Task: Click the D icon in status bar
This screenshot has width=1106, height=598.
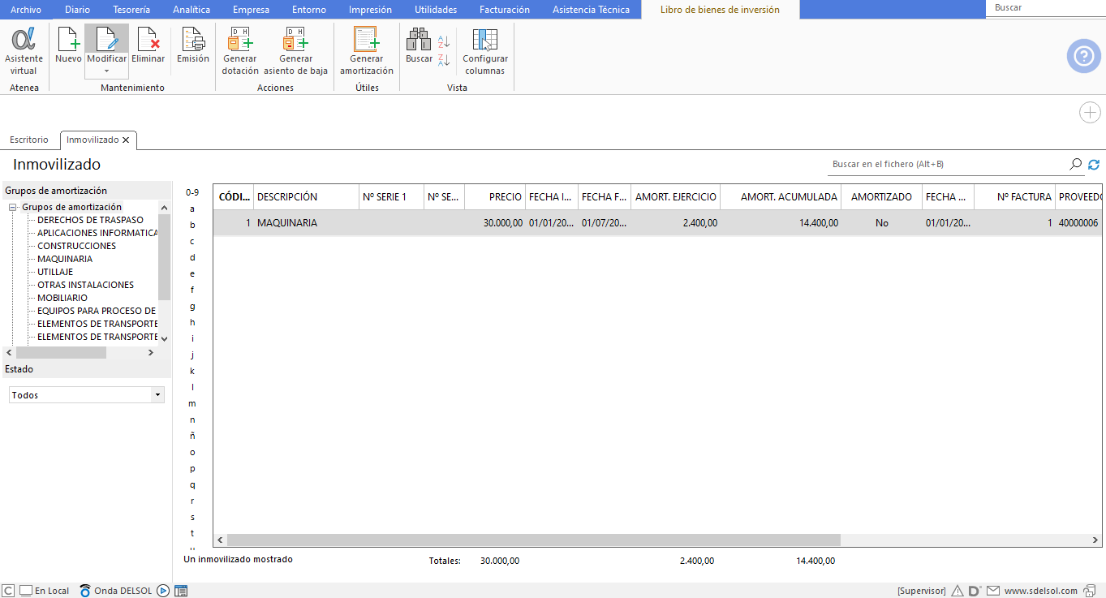Action: [x=975, y=591]
